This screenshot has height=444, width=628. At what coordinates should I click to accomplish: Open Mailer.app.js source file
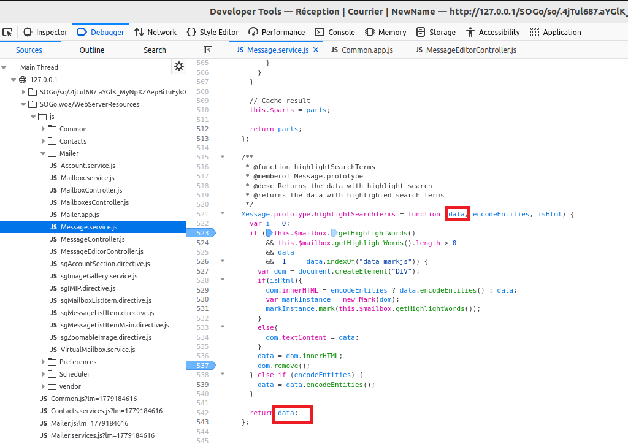click(80, 215)
